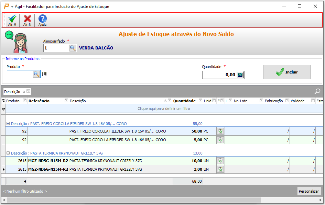This screenshot has width=325, height=205.
Task: Click the horizontal scrollbar left arrow
Action: 4,200
